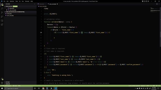Viewport: 161px width, 90px height.
Task: Open the Manage gear icon
Action: 2,83
